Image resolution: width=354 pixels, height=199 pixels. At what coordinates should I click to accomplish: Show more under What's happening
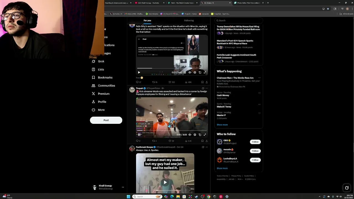(222, 125)
